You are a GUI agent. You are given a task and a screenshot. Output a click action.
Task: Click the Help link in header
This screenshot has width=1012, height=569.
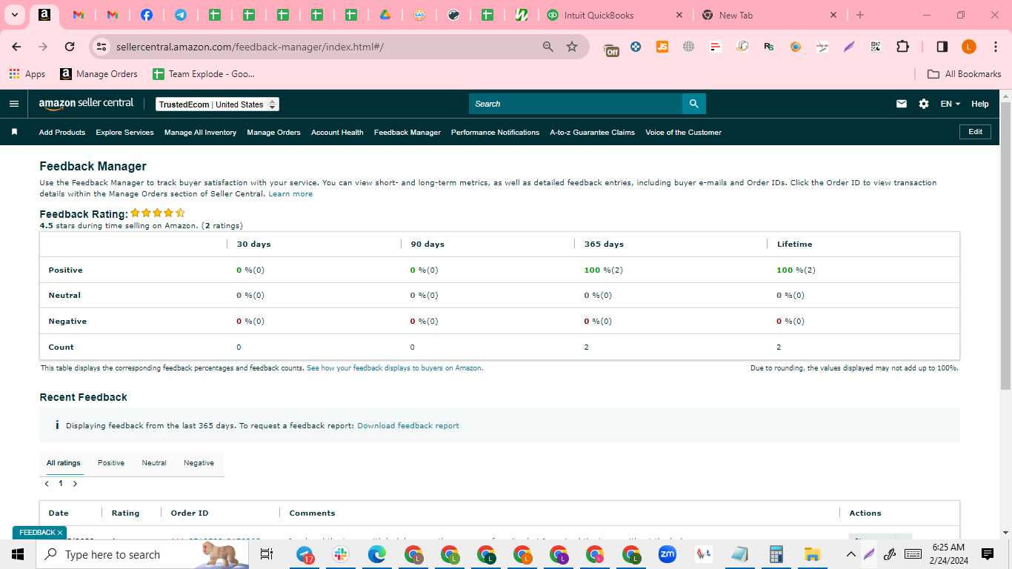click(x=980, y=104)
